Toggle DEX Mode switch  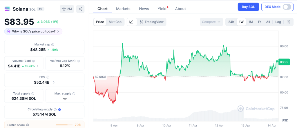(287, 7)
